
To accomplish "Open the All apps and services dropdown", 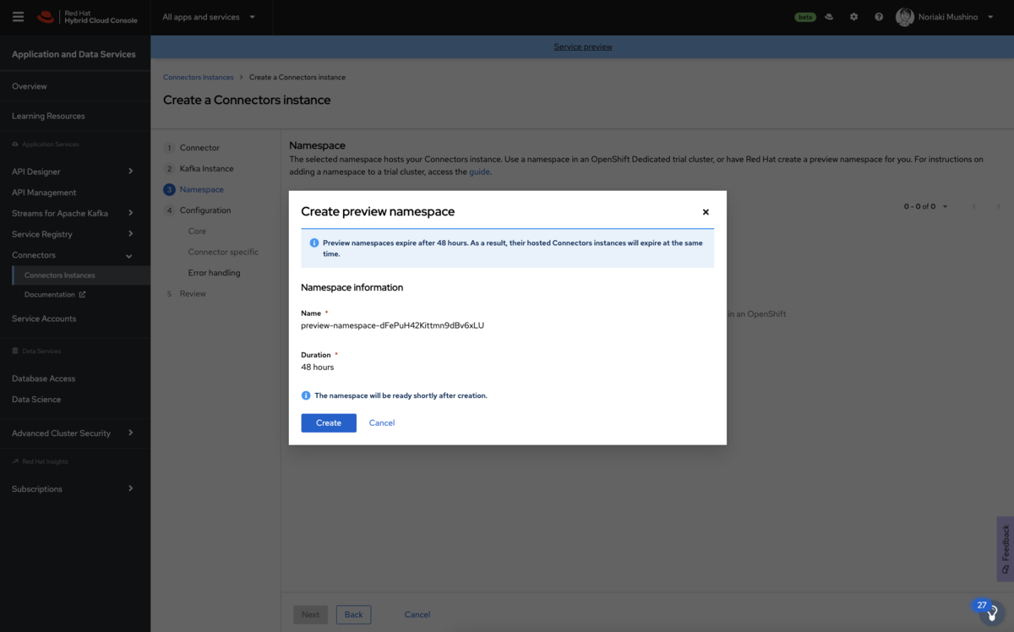I will tap(209, 17).
